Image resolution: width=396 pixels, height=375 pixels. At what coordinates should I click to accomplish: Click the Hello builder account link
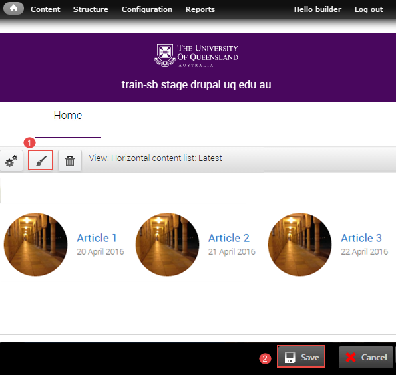pos(317,9)
